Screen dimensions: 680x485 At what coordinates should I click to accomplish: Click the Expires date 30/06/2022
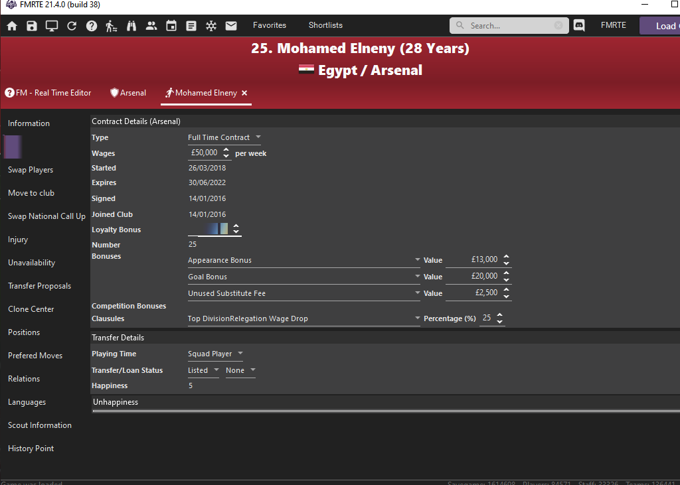[207, 182]
